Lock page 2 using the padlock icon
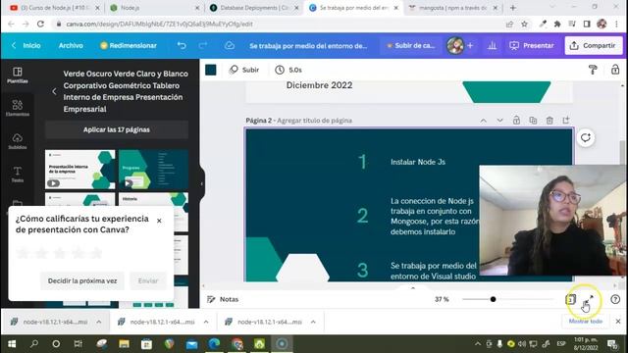Viewport: 628px width, 353px height. click(x=517, y=120)
